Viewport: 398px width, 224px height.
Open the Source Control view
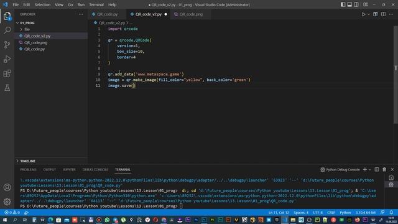pos(7,45)
